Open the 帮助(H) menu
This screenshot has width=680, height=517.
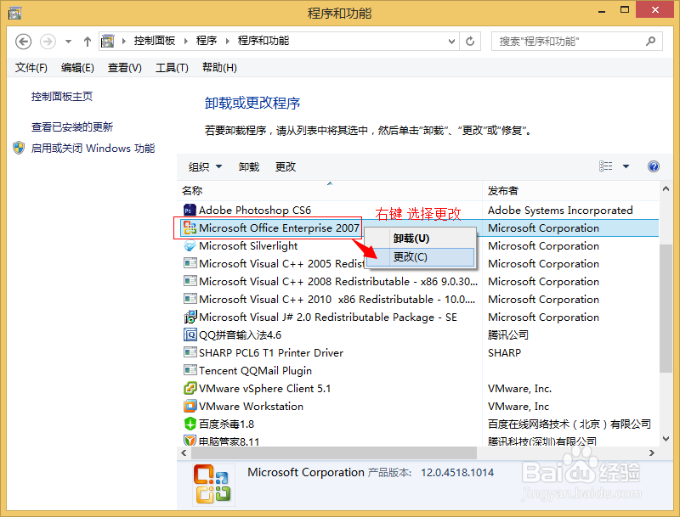[x=219, y=68]
